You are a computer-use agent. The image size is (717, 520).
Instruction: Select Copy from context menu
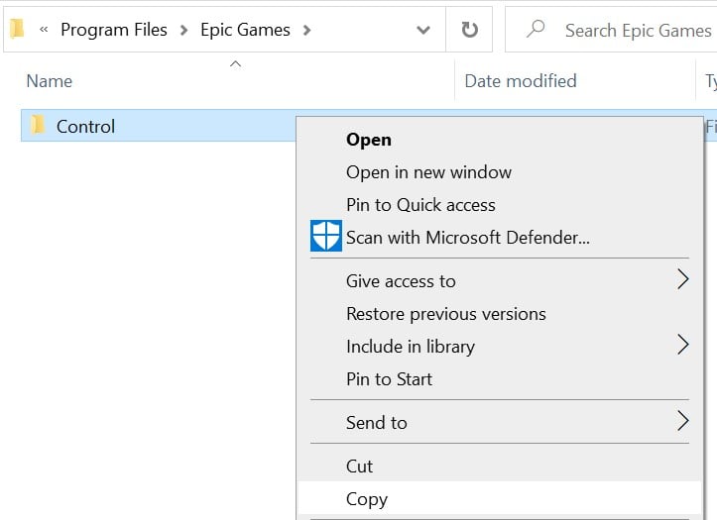pyautogui.click(x=500, y=498)
